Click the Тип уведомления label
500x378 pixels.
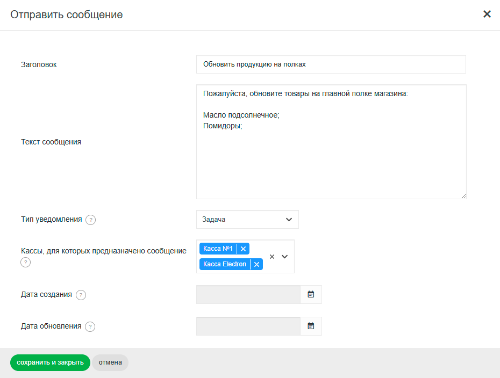coord(51,220)
